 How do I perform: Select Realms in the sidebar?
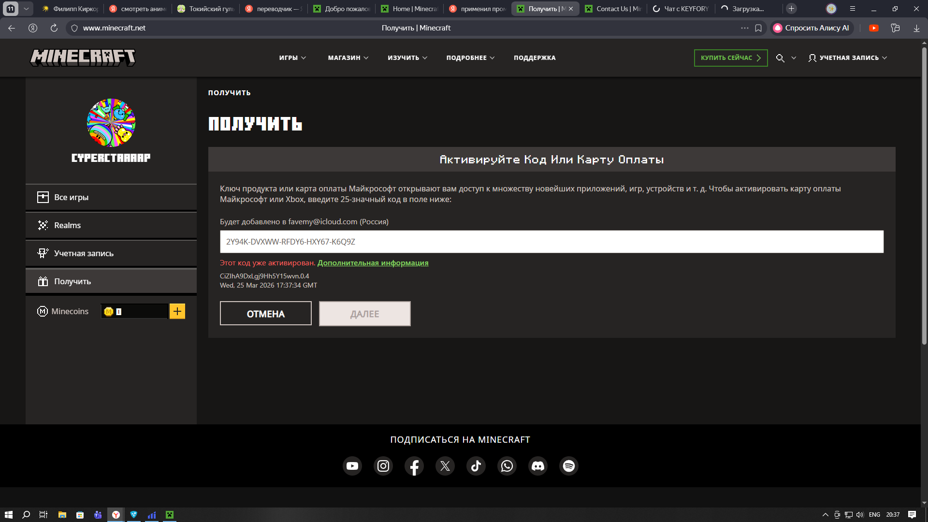coord(111,225)
